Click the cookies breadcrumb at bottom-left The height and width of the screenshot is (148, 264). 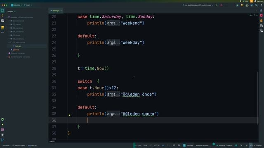pos(6,145)
